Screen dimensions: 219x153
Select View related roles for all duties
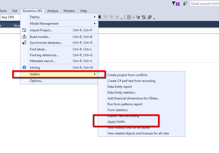coord(142,128)
